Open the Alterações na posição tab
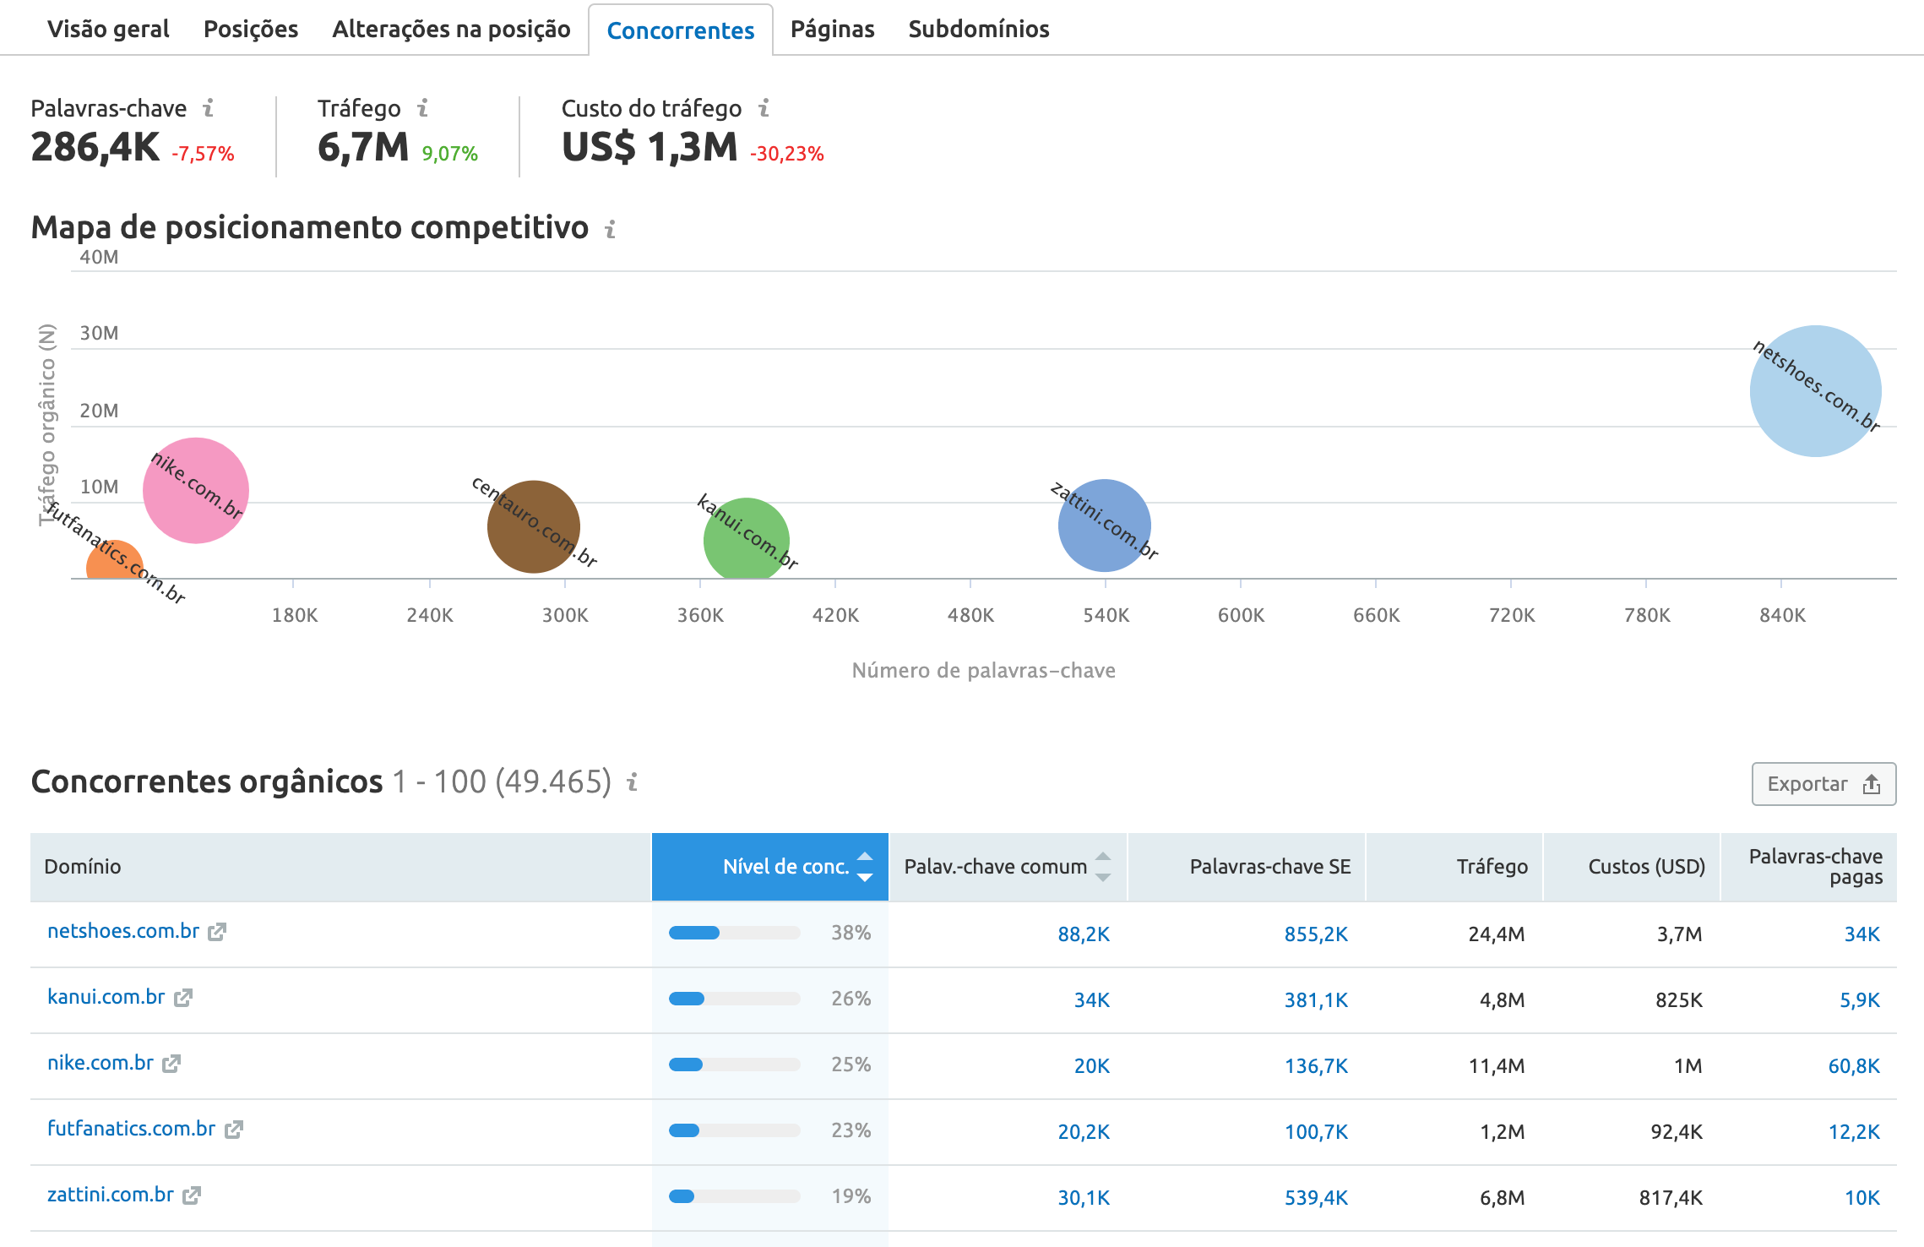This screenshot has height=1247, width=1924. coord(451,29)
